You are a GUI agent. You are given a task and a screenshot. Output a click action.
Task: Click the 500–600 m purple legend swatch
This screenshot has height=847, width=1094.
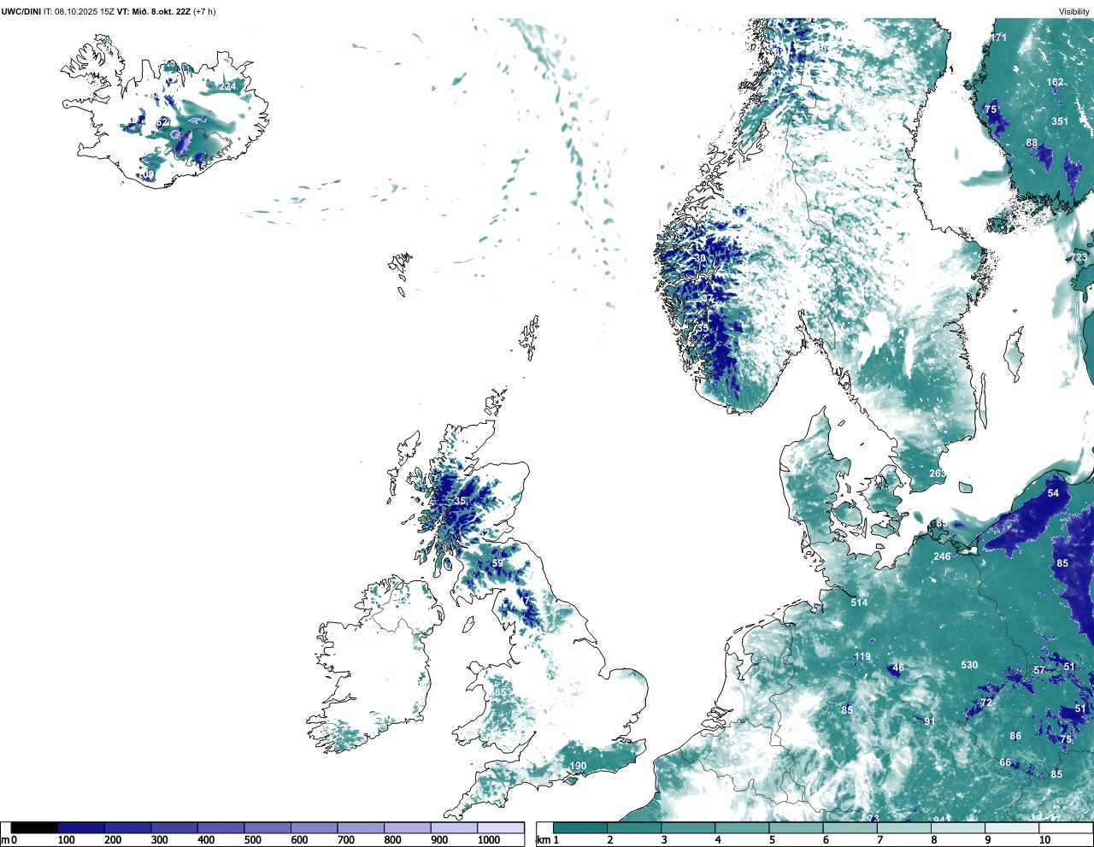(x=268, y=827)
